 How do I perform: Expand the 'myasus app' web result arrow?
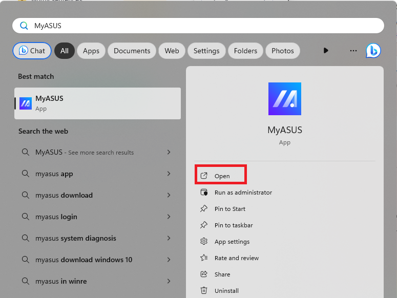[169, 174]
